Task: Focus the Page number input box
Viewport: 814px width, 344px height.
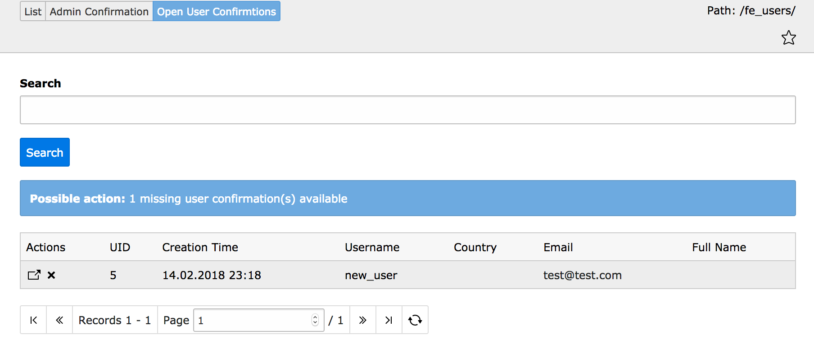Action: pos(252,320)
